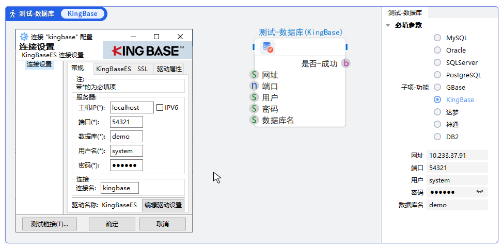Screen dimensions: 503x250
Task: Open the KingBaseES tab
Action: pos(114,69)
